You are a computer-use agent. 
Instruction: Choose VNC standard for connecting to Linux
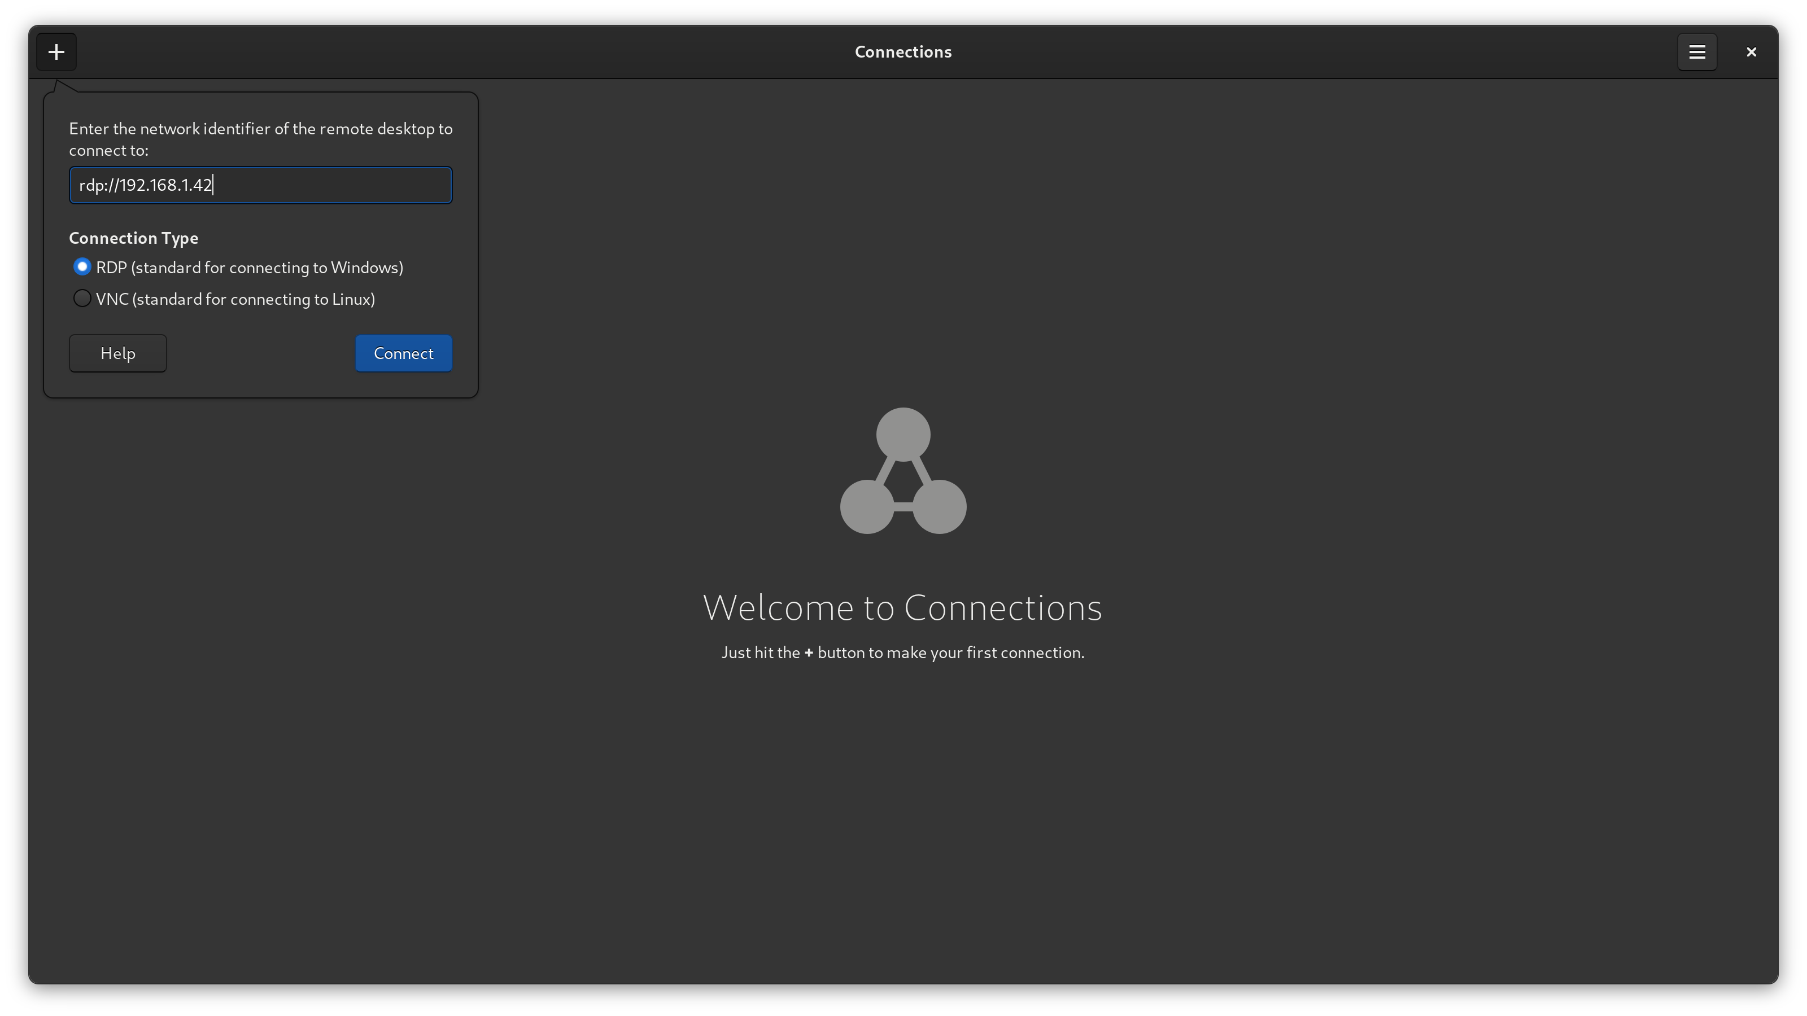[82, 298]
